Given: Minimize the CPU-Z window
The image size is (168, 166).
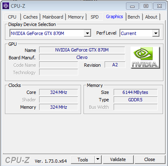Looking at the screenshot, I should pos(132,6).
